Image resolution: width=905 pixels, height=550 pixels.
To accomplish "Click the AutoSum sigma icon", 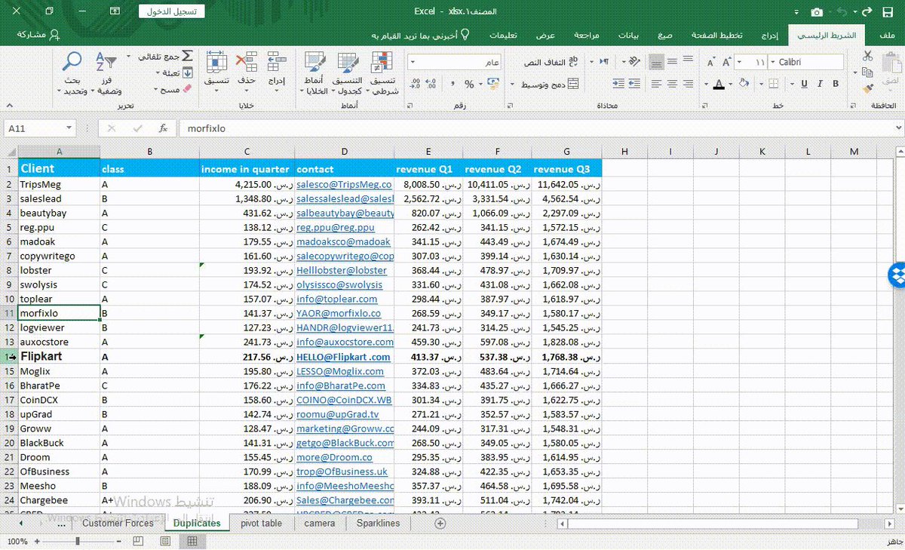I will tap(186, 56).
